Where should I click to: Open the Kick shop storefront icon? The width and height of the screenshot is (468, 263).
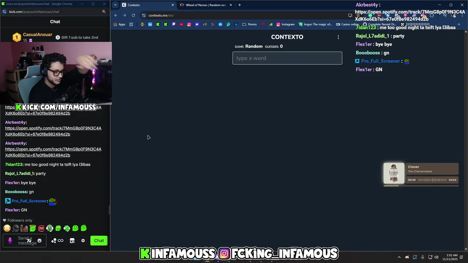point(72,241)
